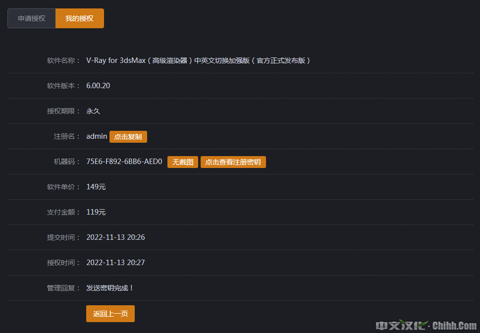Click the authorization time 2022-11-13 20:27
The height and width of the screenshot is (333, 480).
[x=115, y=263]
